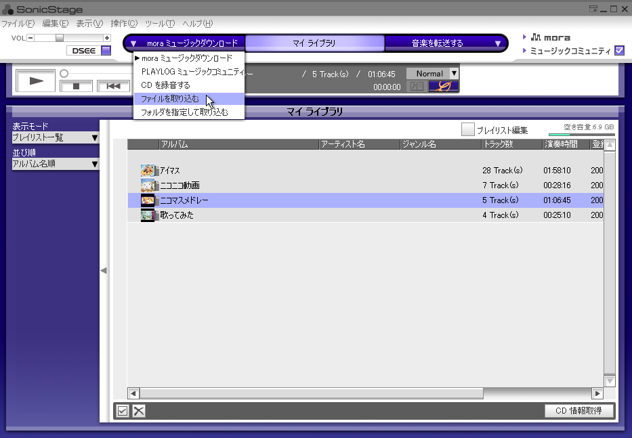Click the CD 情報取得 button

tap(578, 411)
